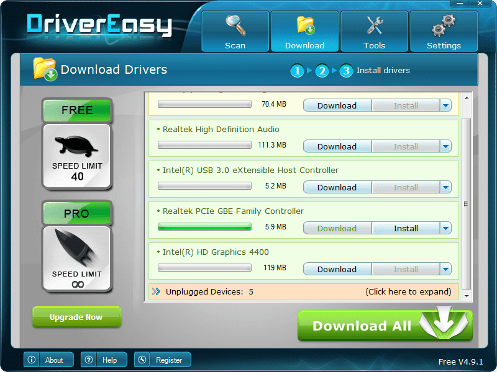
Task: Open the Scan tab
Action: pos(235,31)
